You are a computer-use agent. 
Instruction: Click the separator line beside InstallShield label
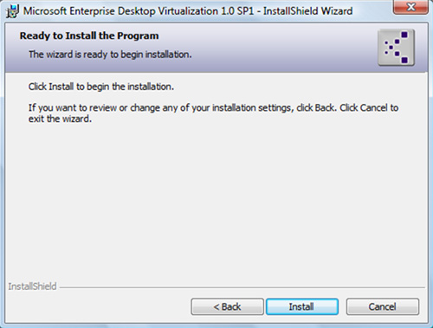tap(242, 287)
